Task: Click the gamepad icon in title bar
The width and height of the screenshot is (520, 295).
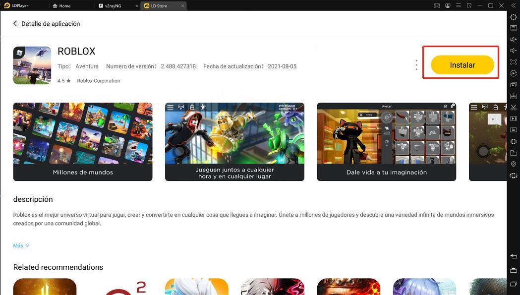Action: pos(437,5)
